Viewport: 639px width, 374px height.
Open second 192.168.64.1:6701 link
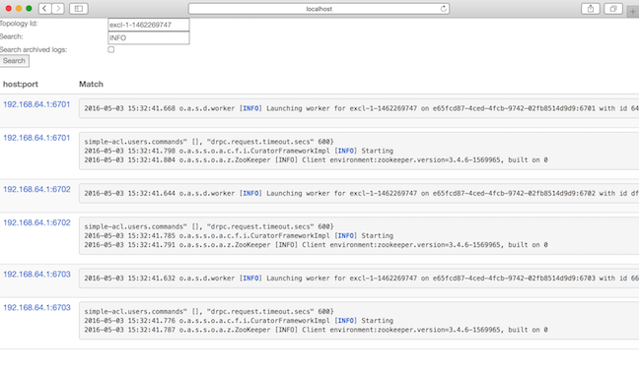[x=36, y=138]
